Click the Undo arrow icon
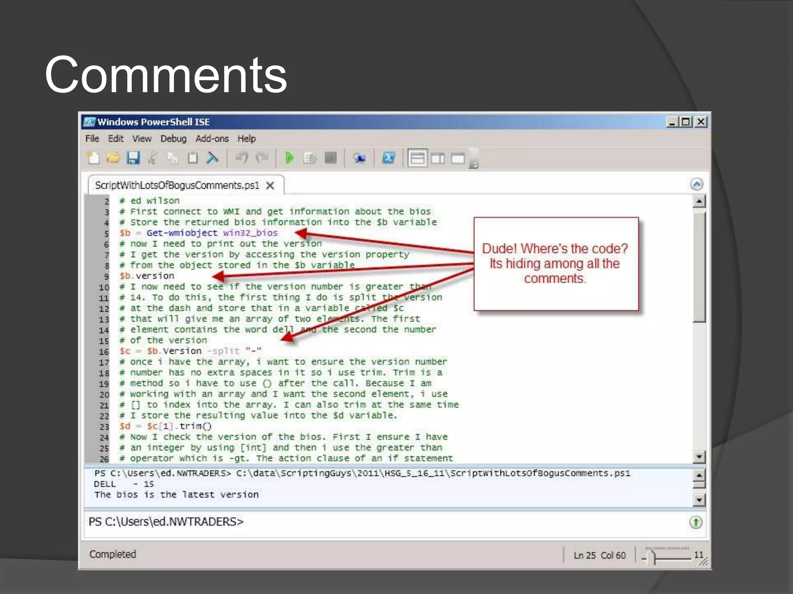 pos(242,158)
